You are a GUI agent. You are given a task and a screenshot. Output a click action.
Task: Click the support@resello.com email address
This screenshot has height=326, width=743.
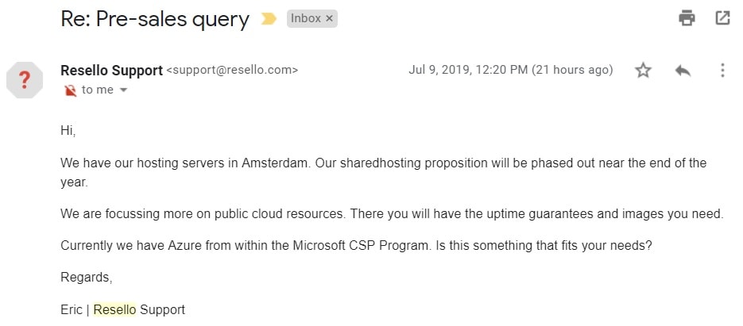232,71
